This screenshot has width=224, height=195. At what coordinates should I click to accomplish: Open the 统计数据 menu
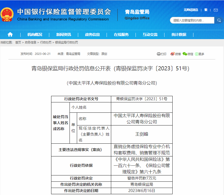coord(179,34)
